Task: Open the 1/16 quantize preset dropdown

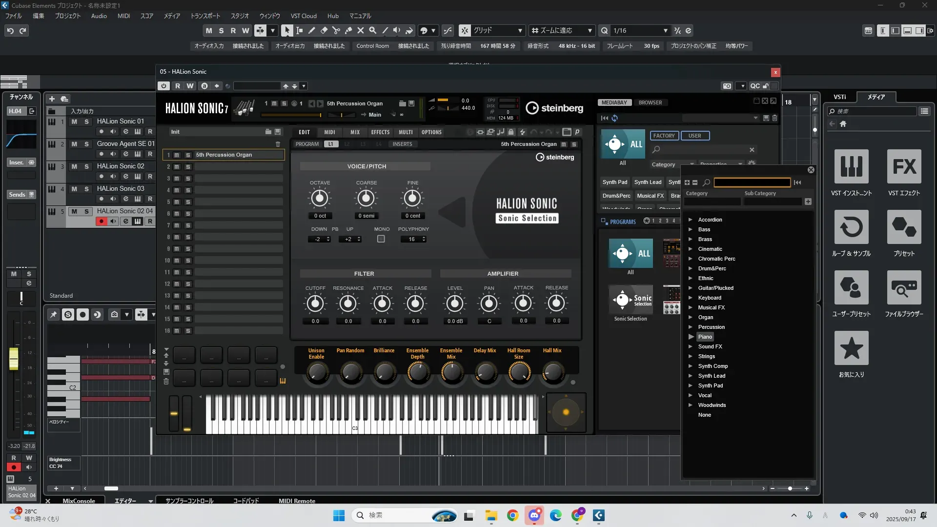Action: 665,30
